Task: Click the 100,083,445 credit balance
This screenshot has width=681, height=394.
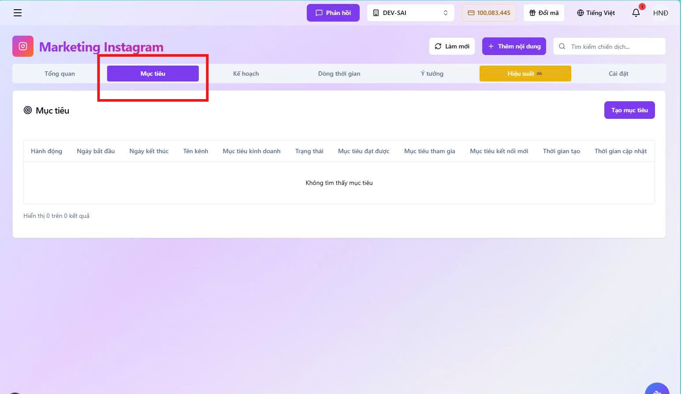Action: [x=489, y=13]
